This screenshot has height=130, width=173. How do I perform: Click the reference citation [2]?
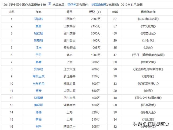(x=49, y=4)
